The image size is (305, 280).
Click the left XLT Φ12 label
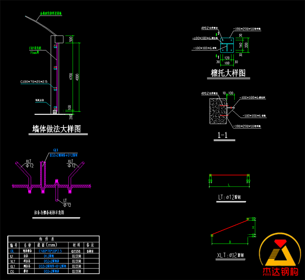click(x=29, y=164)
